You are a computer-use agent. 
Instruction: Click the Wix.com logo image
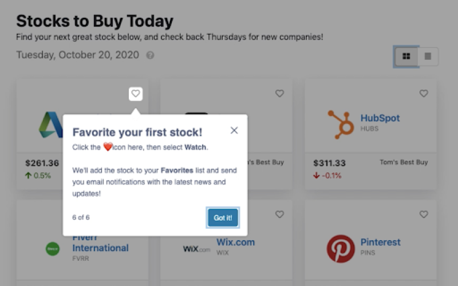[196, 249]
